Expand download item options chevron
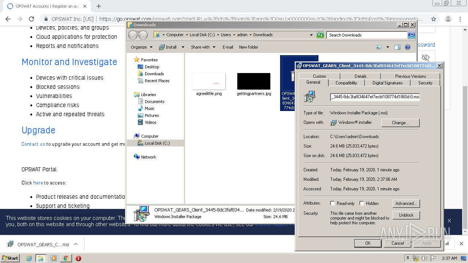Viewport: 468px width, 263px height. pos(76,244)
